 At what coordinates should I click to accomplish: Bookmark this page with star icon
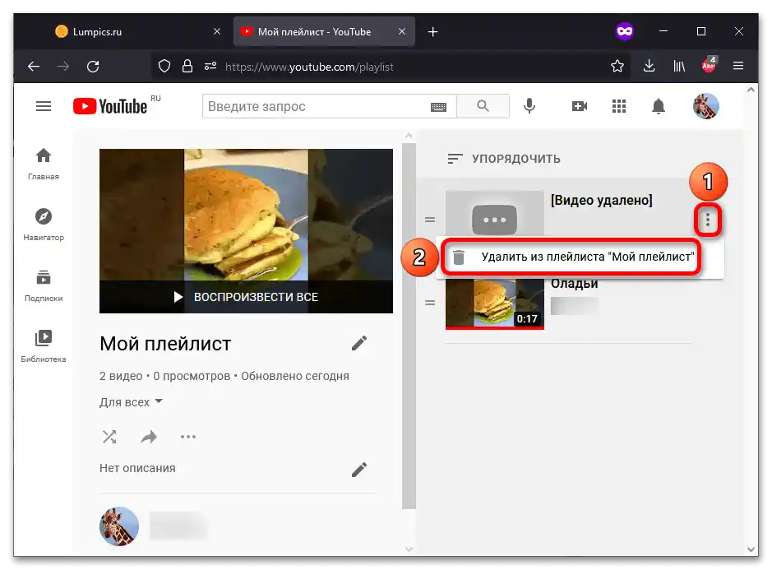click(x=617, y=66)
